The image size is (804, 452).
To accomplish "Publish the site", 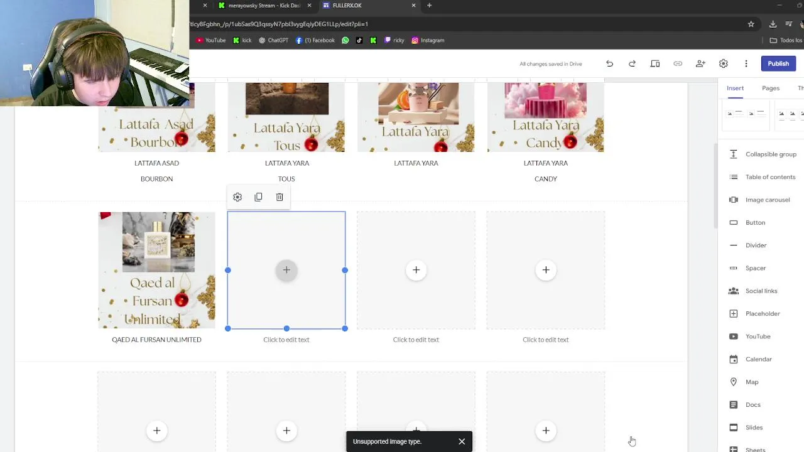I will pyautogui.click(x=778, y=63).
